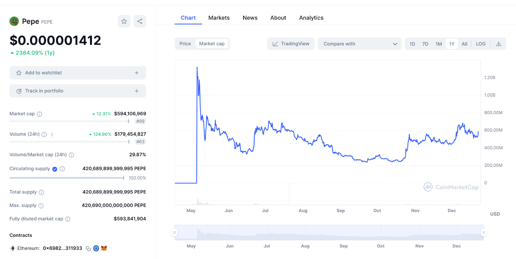The image size is (516, 259).
Task: Open the About tab
Action: pos(278,18)
